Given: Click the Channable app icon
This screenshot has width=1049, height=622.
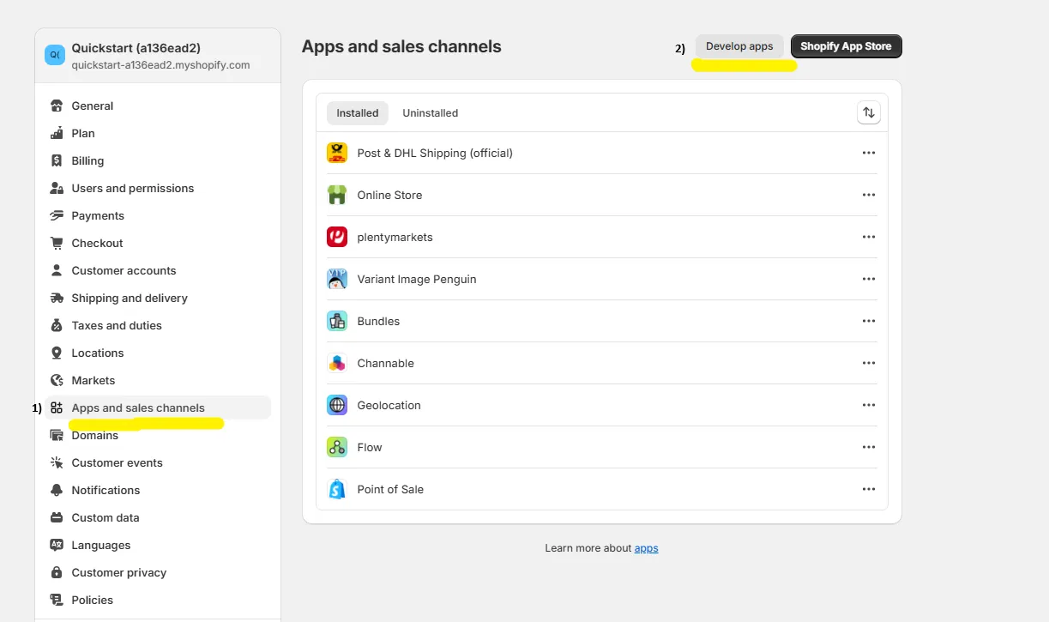Looking at the screenshot, I should [337, 363].
